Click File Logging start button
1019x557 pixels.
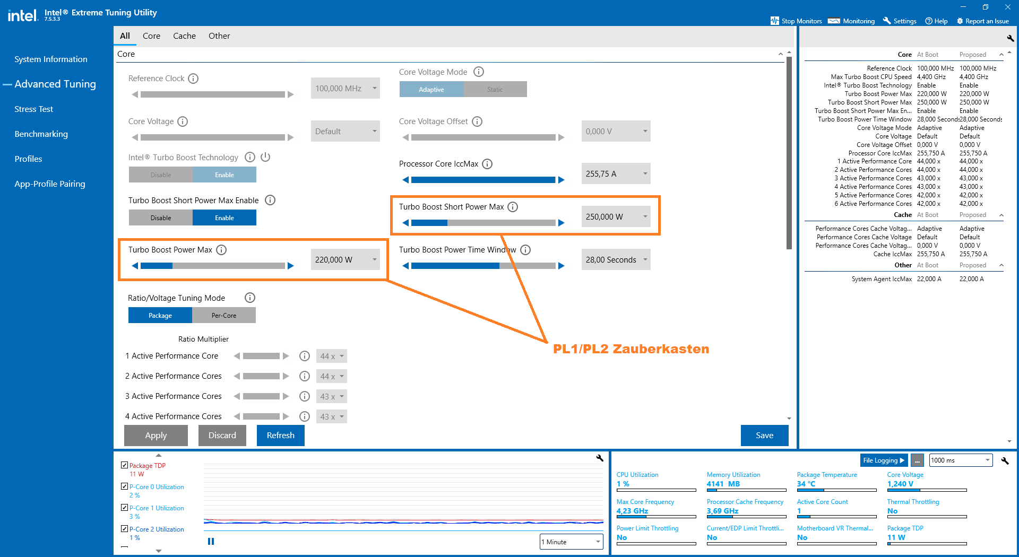pyautogui.click(x=884, y=460)
